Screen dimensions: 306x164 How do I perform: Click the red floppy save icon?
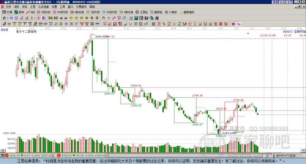146,18
